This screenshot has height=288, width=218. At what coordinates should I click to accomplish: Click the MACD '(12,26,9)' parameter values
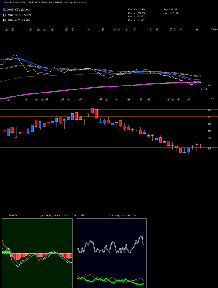click(x=46, y=216)
